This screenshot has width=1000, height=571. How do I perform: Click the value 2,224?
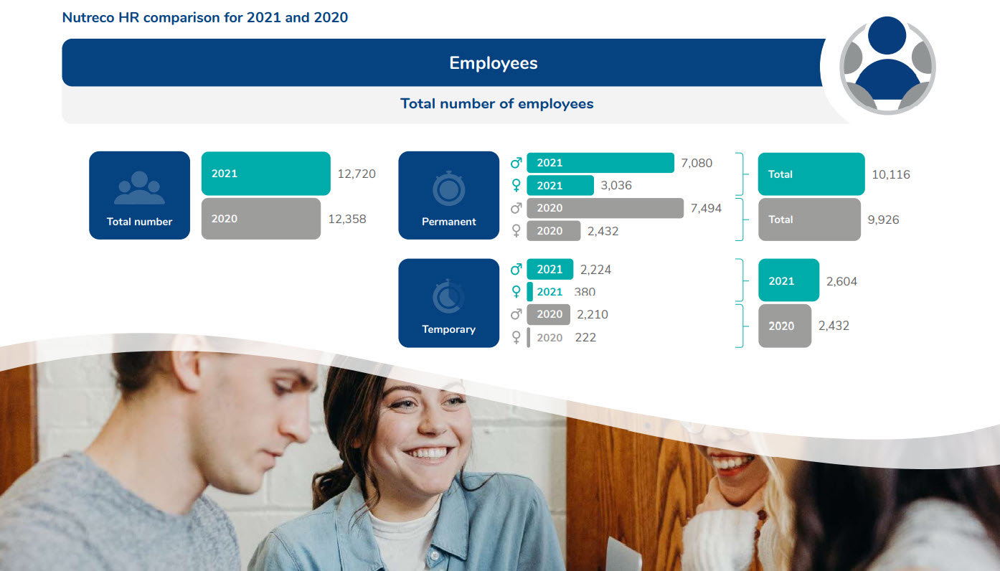tap(595, 270)
